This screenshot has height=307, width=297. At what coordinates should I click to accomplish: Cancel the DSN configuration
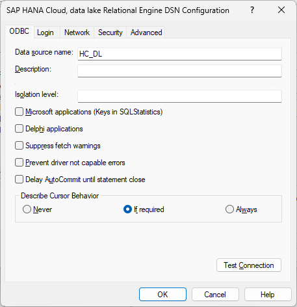tap(215, 295)
